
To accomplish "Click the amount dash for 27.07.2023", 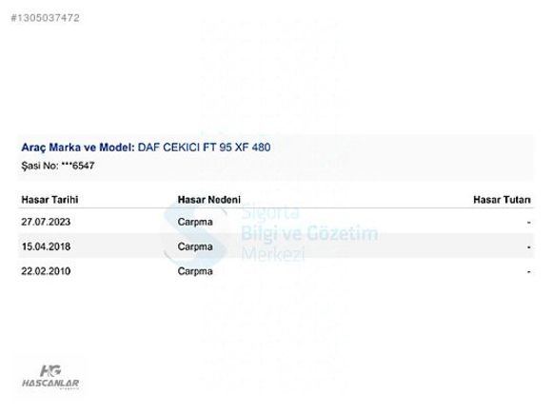I will coord(529,223).
